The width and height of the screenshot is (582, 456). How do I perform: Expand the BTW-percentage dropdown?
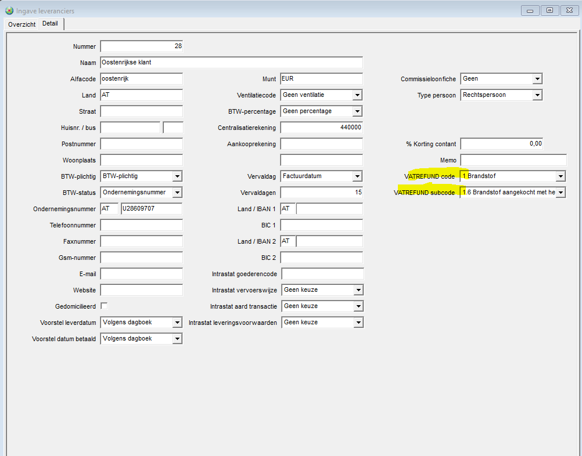pyautogui.click(x=357, y=111)
